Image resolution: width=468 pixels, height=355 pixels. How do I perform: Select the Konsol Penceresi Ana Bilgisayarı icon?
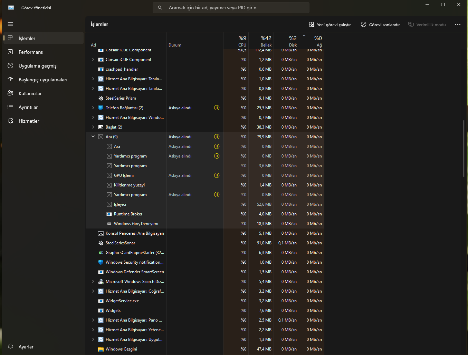[101, 233]
